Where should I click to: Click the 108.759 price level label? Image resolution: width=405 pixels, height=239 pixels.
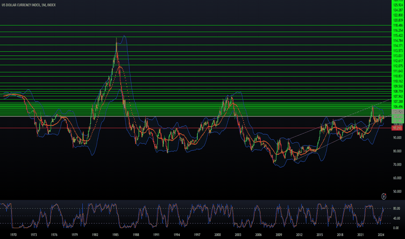(x=398, y=91)
